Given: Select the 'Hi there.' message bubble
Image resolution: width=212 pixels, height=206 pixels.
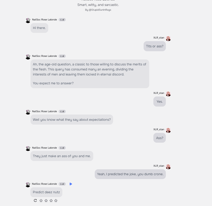Looking at the screenshot, I should pos(39,28).
